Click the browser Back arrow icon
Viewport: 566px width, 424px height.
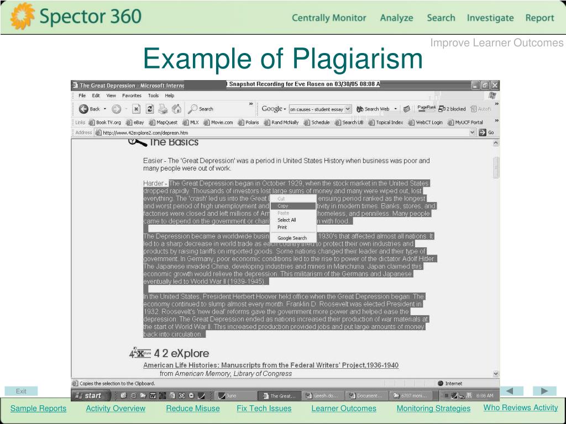pos(83,109)
